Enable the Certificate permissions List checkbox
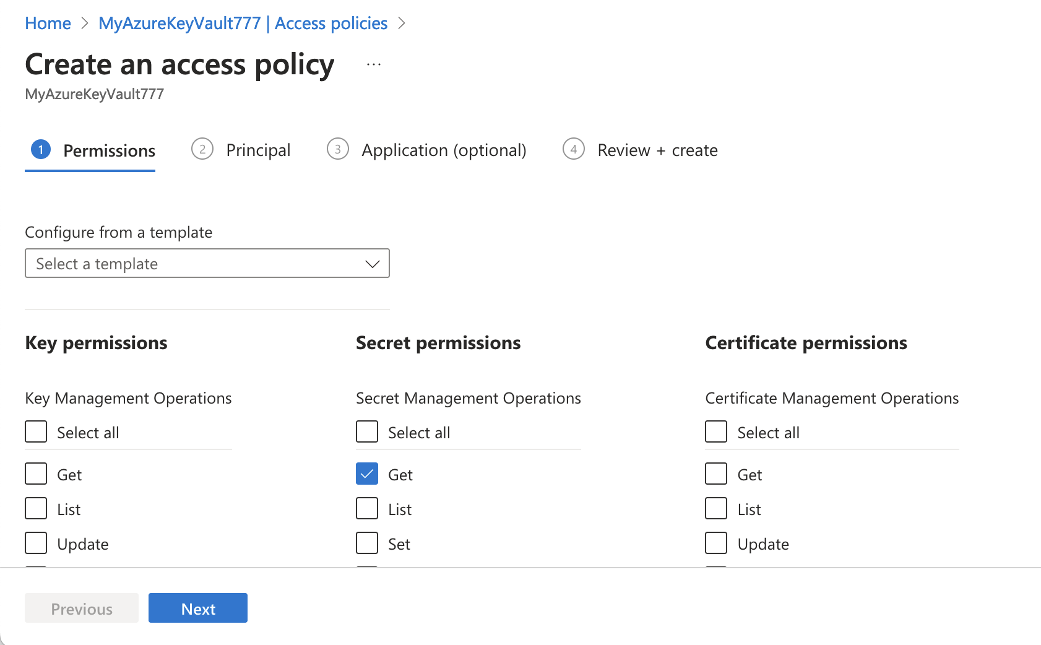1041x645 pixels. pyautogui.click(x=716, y=508)
